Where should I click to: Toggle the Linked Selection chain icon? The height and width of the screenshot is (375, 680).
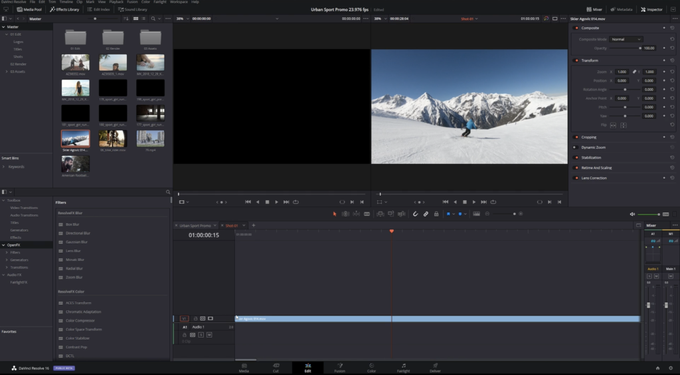(426, 214)
